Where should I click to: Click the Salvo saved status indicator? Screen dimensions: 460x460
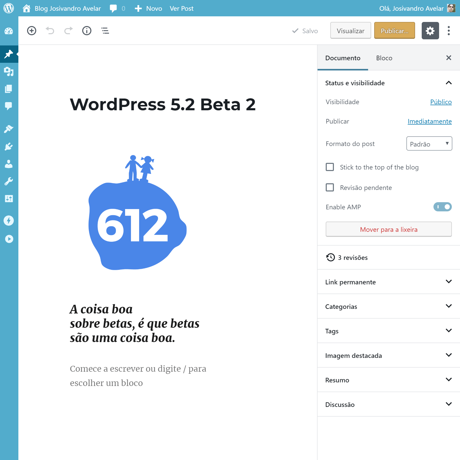[x=305, y=31]
